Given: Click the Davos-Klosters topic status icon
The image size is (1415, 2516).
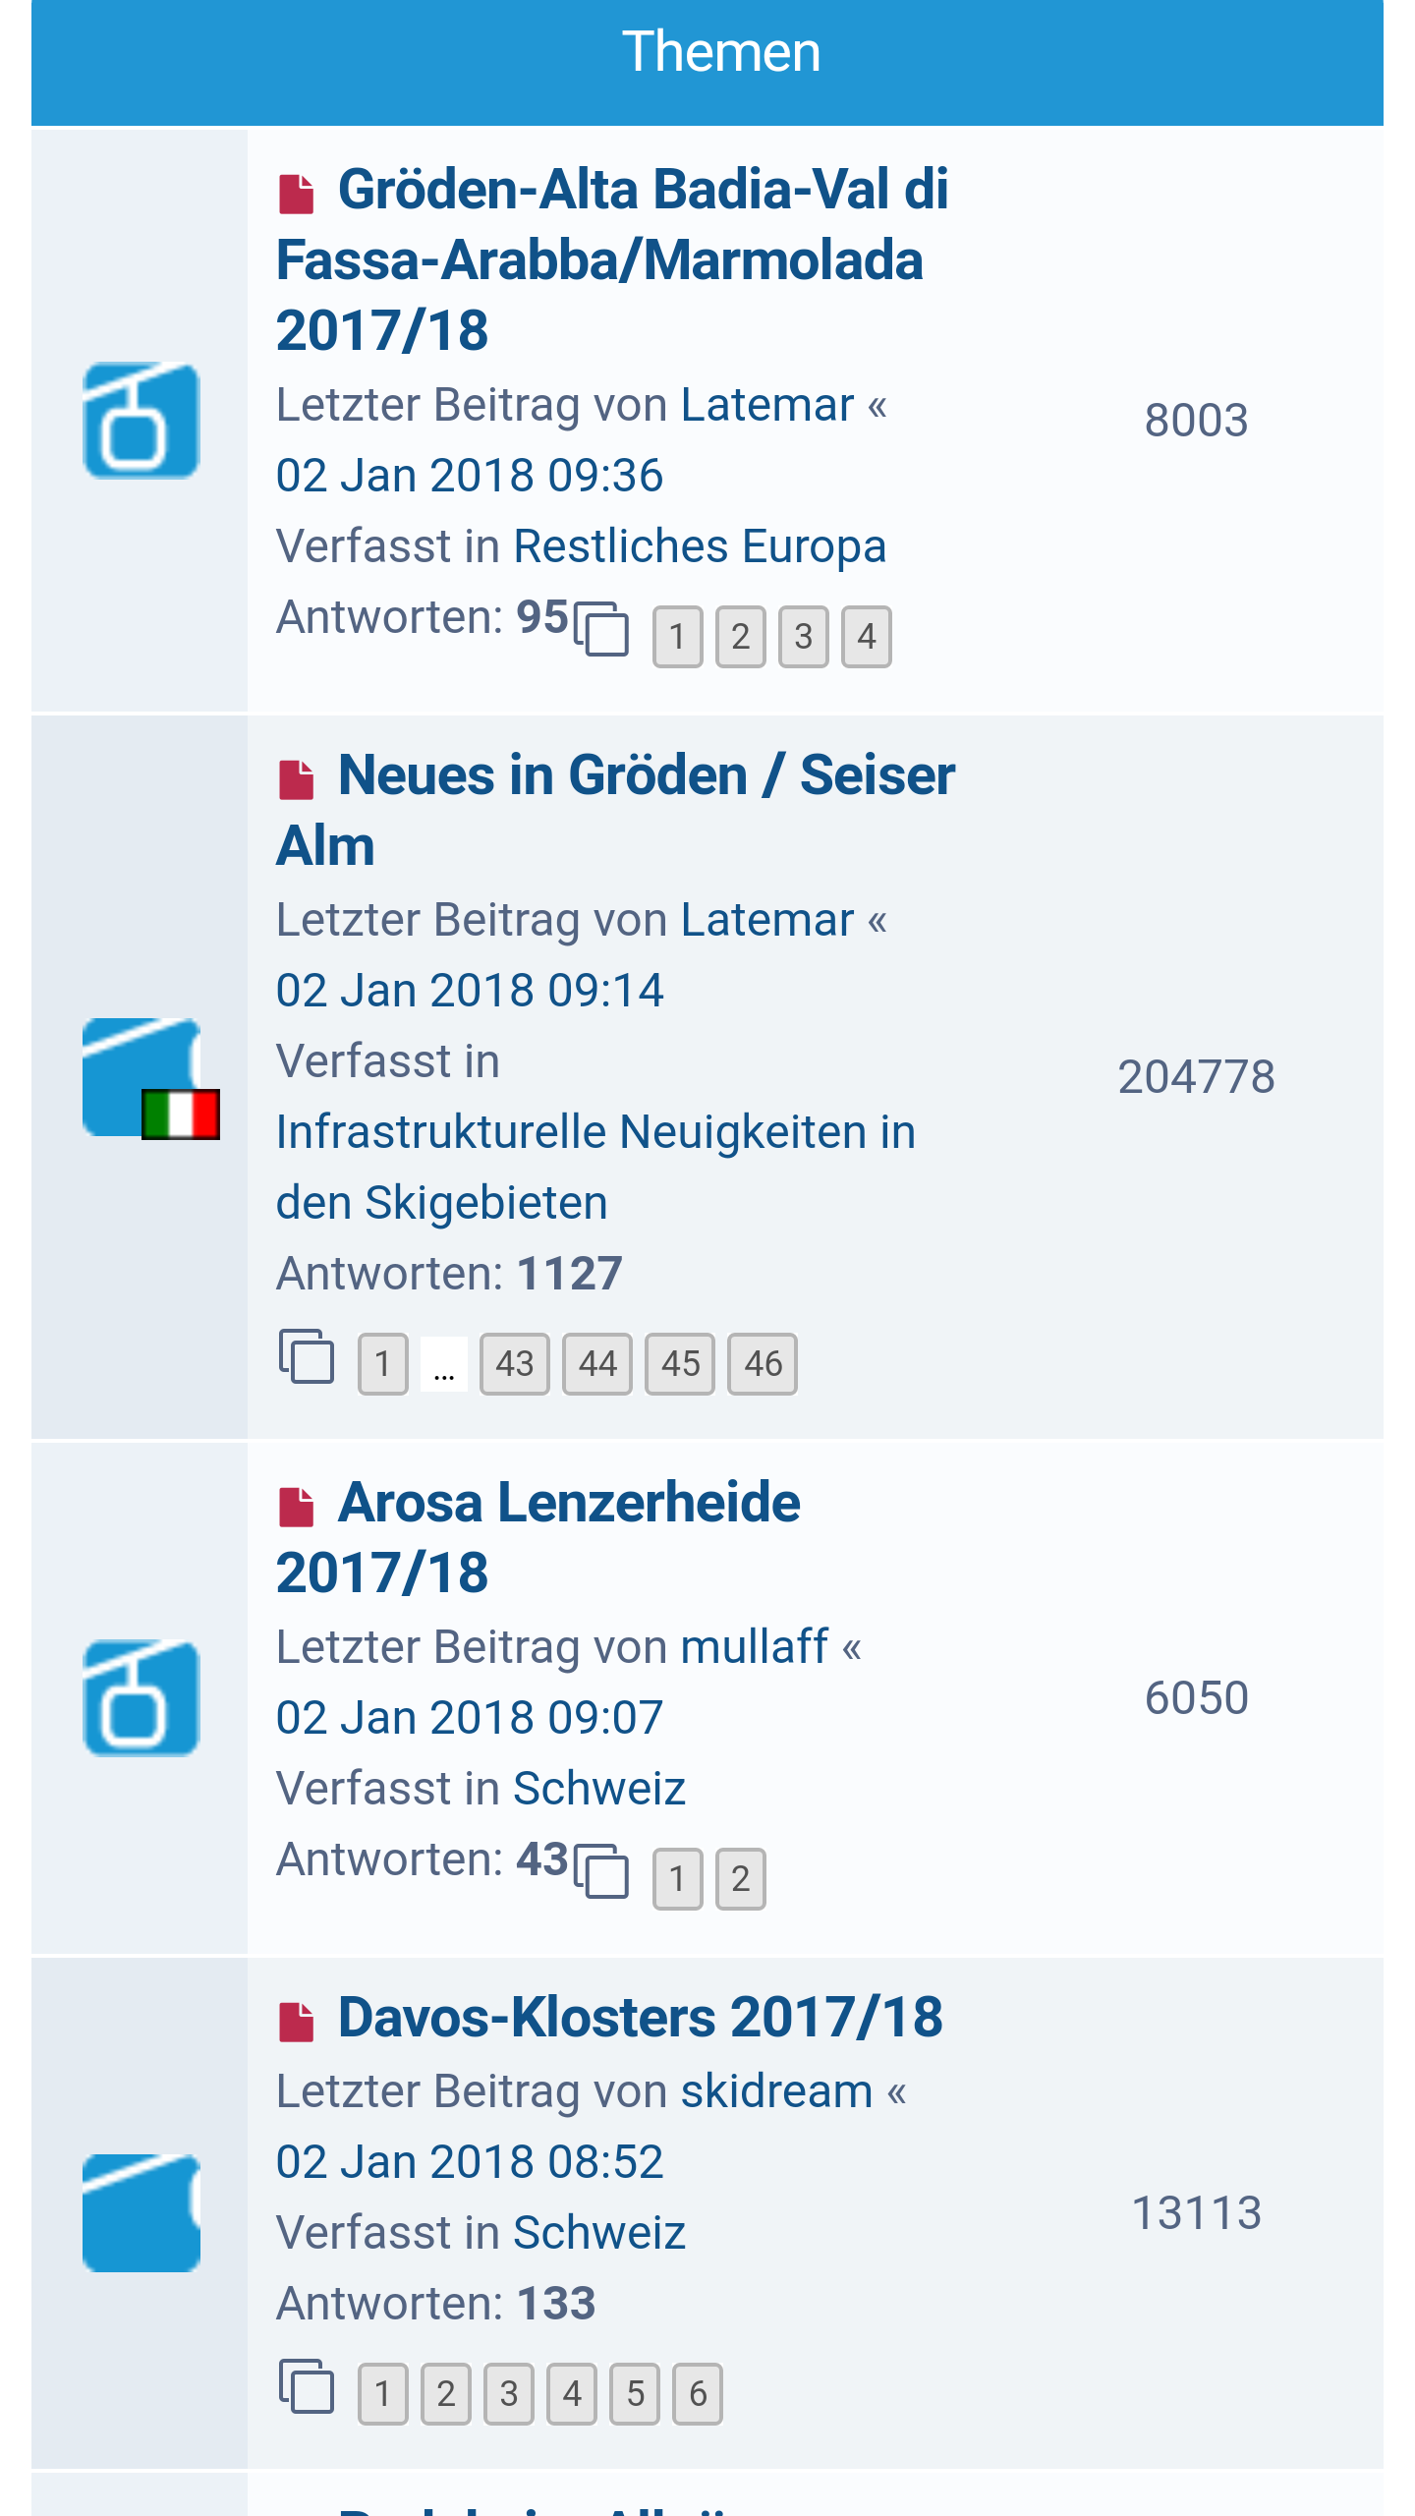Looking at the screenshot, I should [x=141, y=2212].
